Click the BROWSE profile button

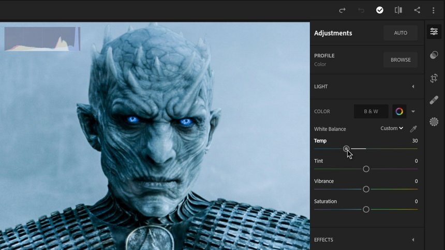(400, 60)
